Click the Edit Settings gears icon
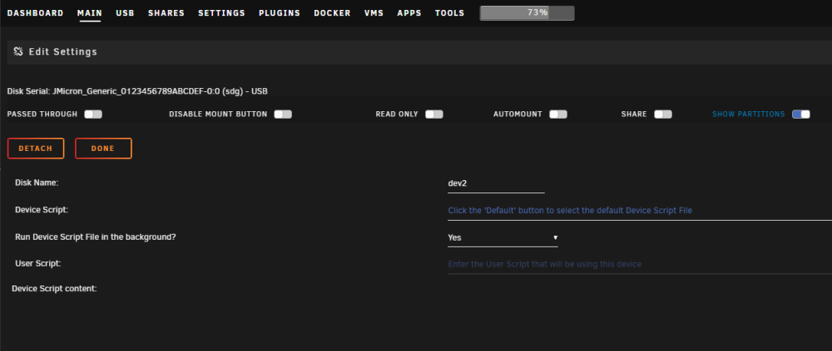This screenshot has height=351, width=832. click(18, 52)
